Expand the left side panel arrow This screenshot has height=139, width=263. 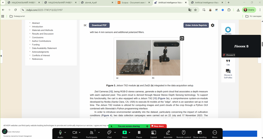click(x=1, y=56)
